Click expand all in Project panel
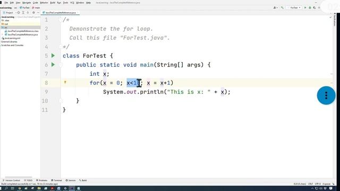Screen dimensions: 340x191 23,13
